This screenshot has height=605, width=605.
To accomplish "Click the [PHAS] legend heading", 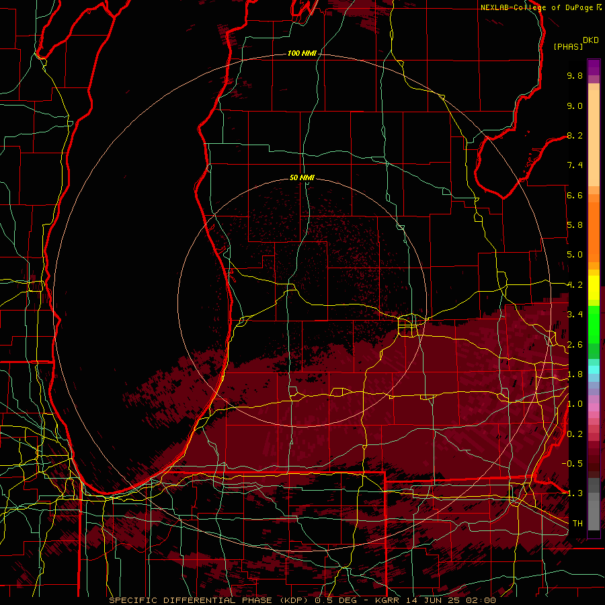I will [x=568, y=46].
